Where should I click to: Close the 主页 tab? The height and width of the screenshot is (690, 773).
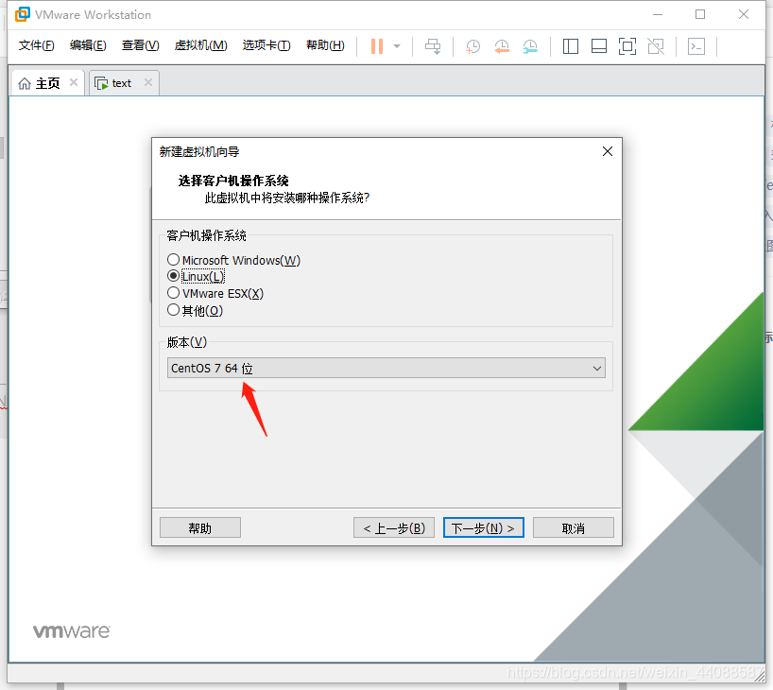point(74,82)
